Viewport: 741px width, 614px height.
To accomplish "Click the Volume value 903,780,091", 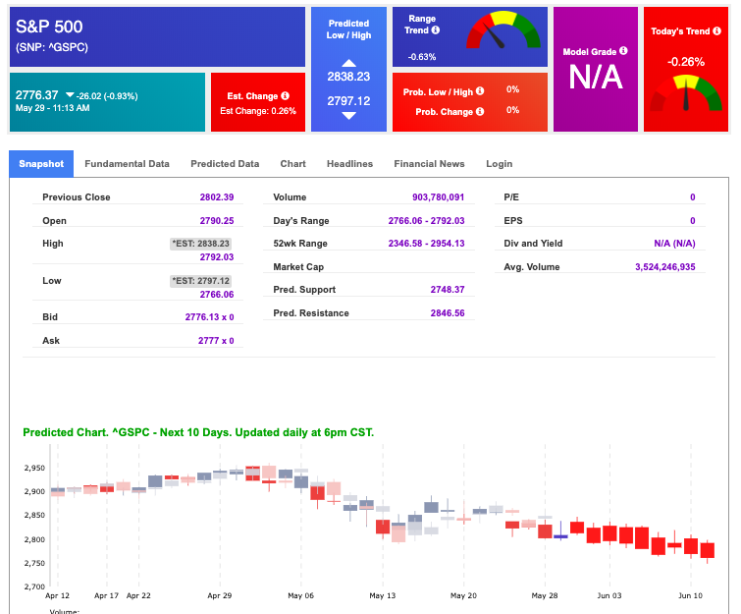I will click(438, 196).
